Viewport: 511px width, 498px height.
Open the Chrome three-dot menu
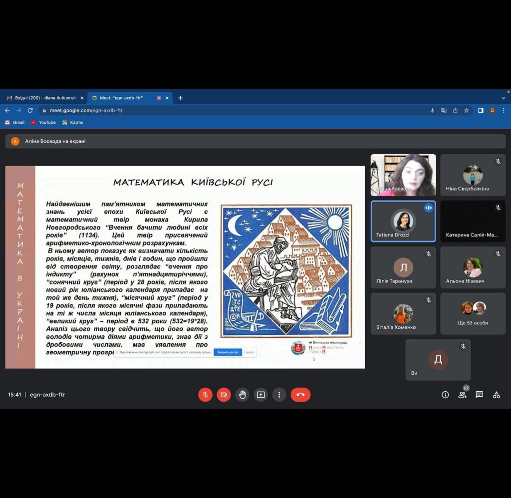pos(504,110)
